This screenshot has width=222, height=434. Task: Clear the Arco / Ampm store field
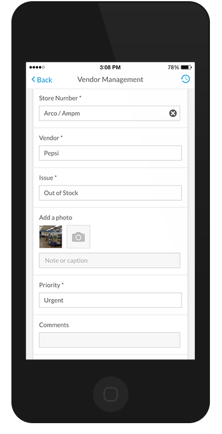point(173,113)
